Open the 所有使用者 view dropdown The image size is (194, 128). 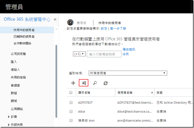128,73
